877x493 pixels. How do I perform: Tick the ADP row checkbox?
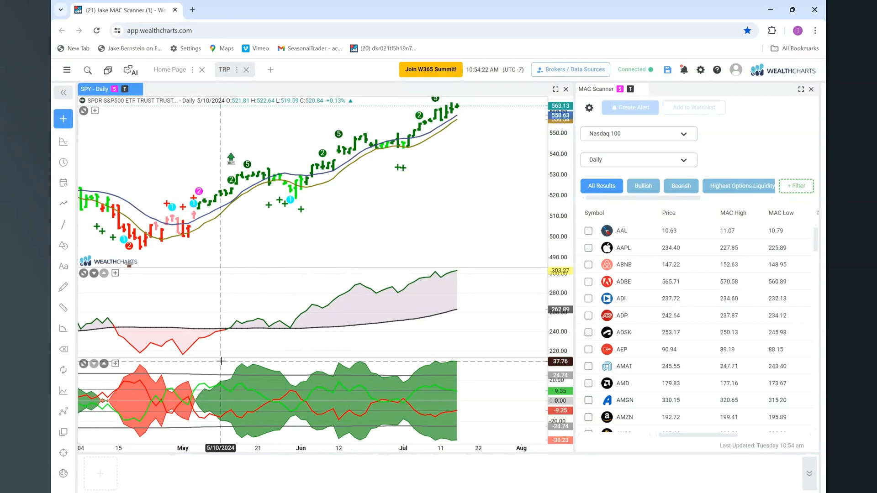(588, 315)
